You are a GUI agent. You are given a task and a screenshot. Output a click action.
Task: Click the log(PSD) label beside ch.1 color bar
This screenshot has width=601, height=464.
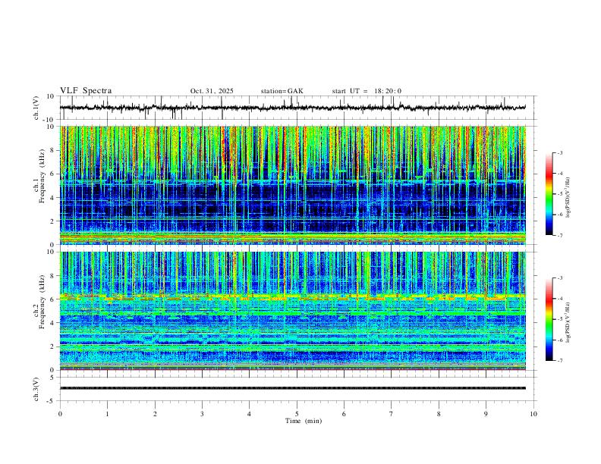[x=568, y=198]
